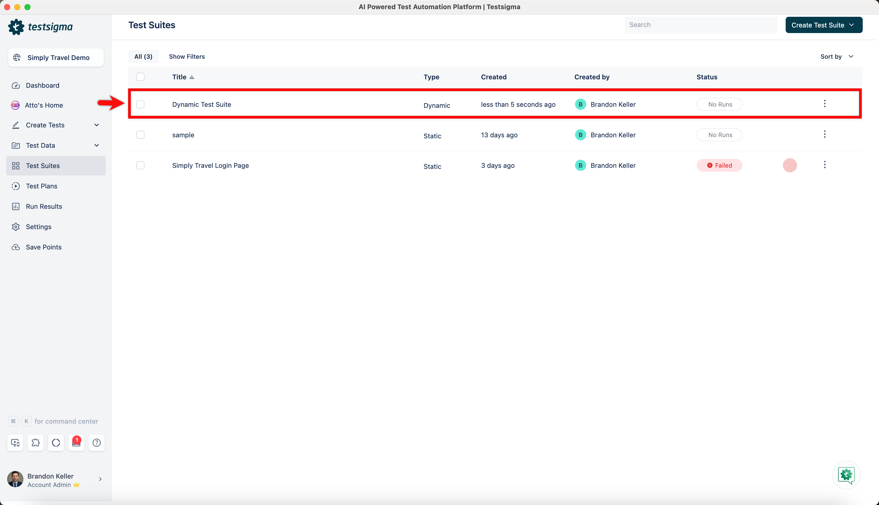Open Atto's Home from the sidebar
This screenshot has height=505, width=879.
[44, 105]
